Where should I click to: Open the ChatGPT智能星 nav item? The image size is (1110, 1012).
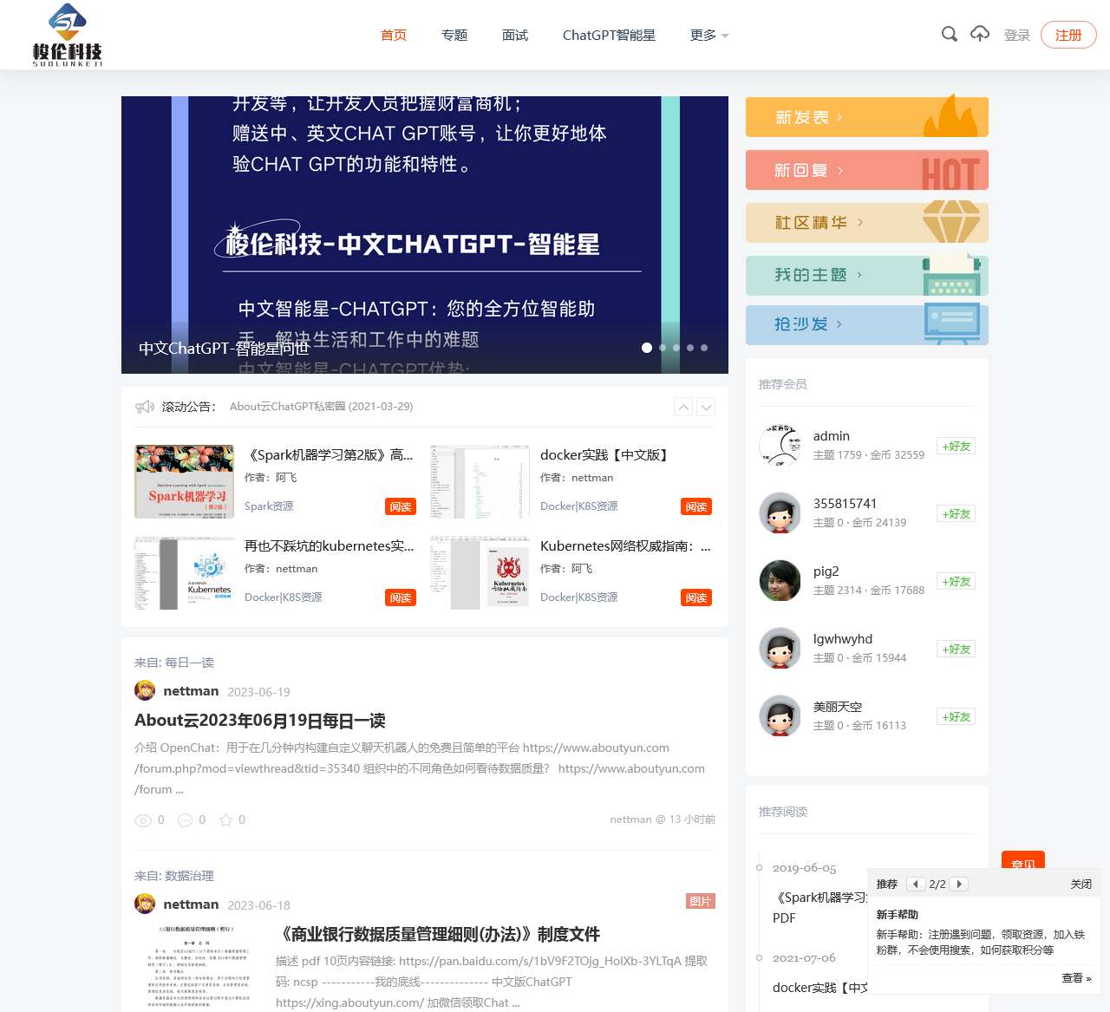[x=609, y=35]
